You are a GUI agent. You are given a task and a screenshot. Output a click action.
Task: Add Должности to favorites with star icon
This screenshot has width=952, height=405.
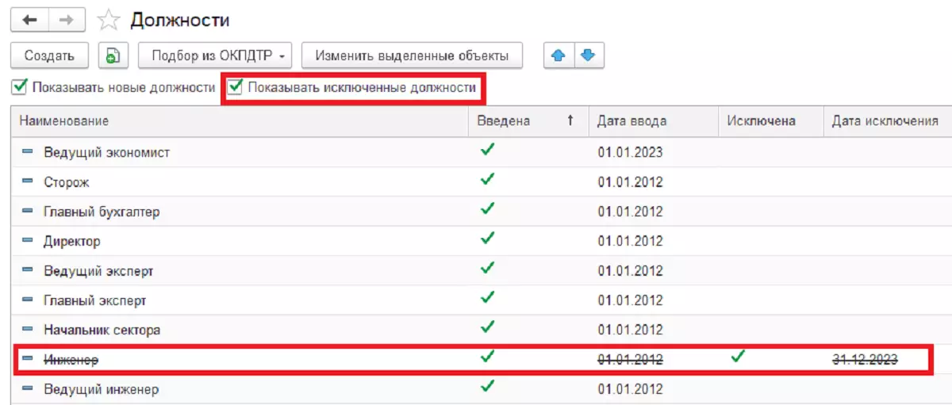(109, 21)
